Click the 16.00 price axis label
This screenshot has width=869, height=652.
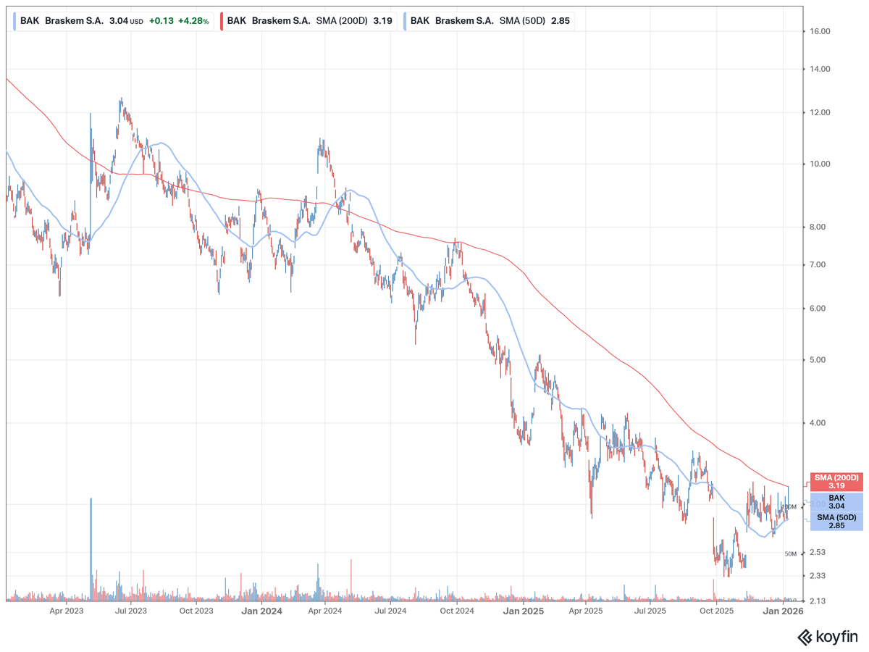(820, 32)
